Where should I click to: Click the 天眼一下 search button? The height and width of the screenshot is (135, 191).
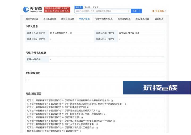pos(137,11)
